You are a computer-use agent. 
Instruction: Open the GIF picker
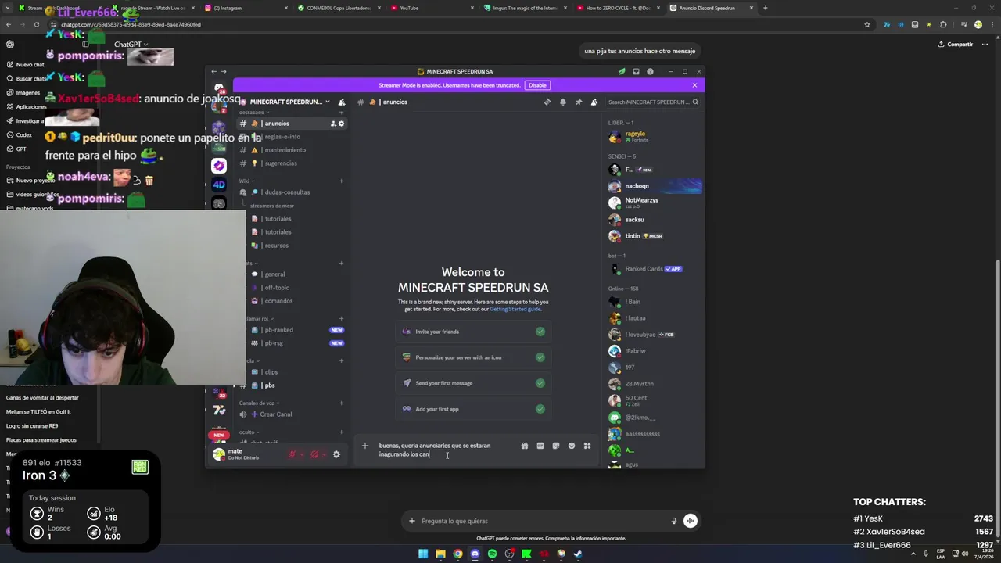[x=540, y=446]
